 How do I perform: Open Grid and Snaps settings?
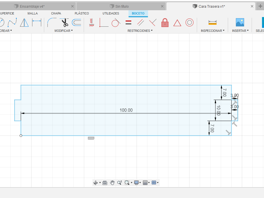145,183
